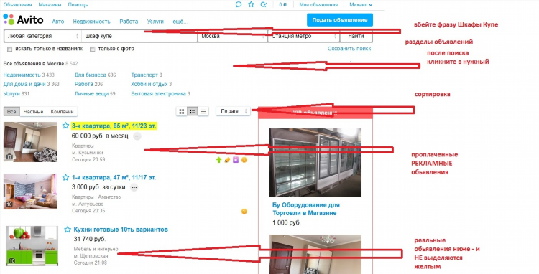
Task: Enable только с фото checkbox
Action: [x=92, y=49]
